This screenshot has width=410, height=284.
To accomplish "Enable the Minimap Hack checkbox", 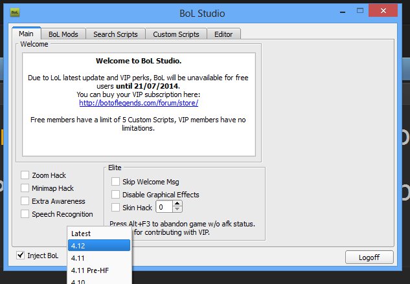I will 25,188.
